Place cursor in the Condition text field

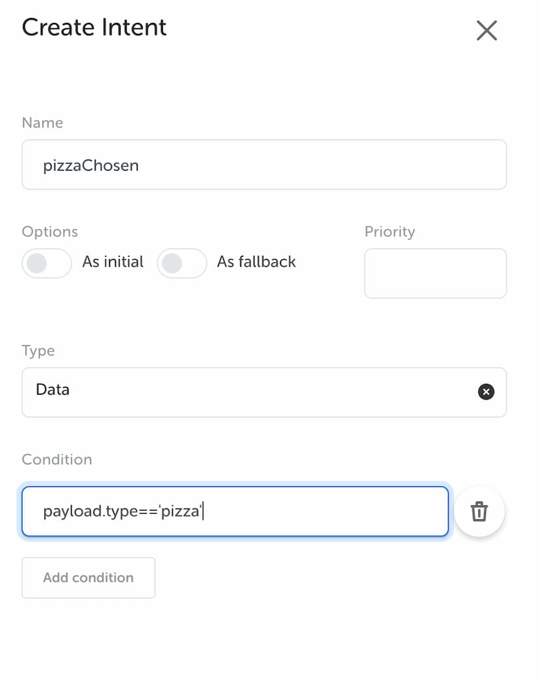pos(235,511)
